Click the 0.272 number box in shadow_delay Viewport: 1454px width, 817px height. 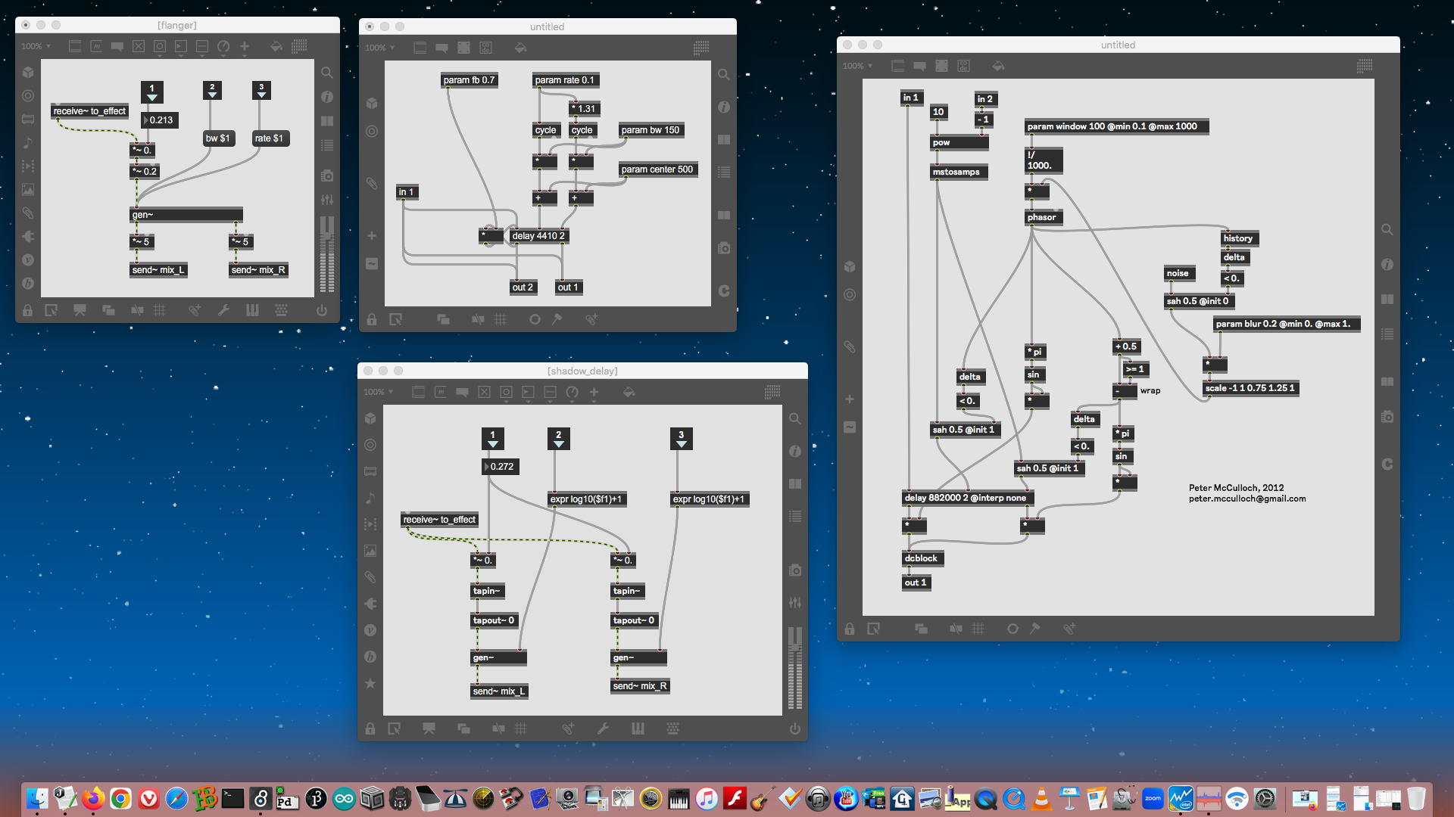point(500,467)
